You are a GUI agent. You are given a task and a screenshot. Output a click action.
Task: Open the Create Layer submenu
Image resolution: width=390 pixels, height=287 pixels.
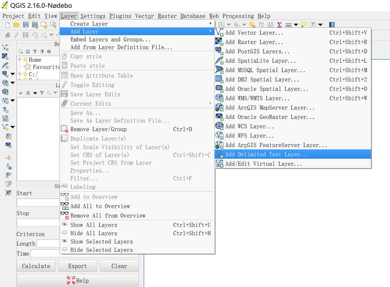(137, 24)
